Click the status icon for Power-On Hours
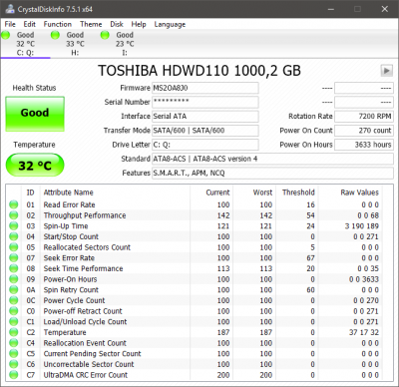The width and height of the screenshot is (399, 387). (14, 279)
